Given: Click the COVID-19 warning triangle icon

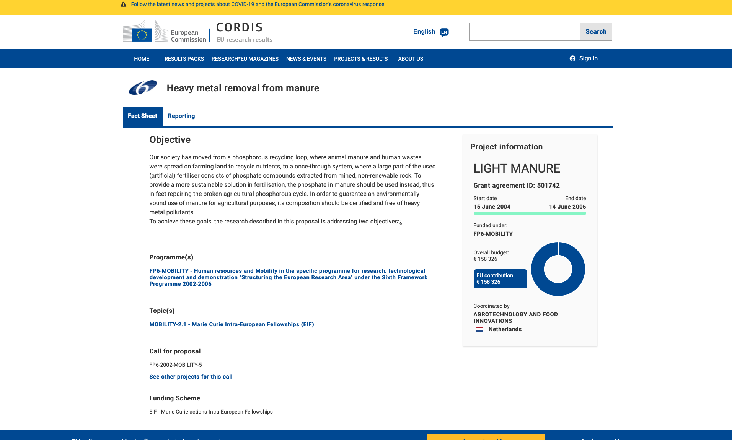Looking at the screenshot, I should point(123,5).
